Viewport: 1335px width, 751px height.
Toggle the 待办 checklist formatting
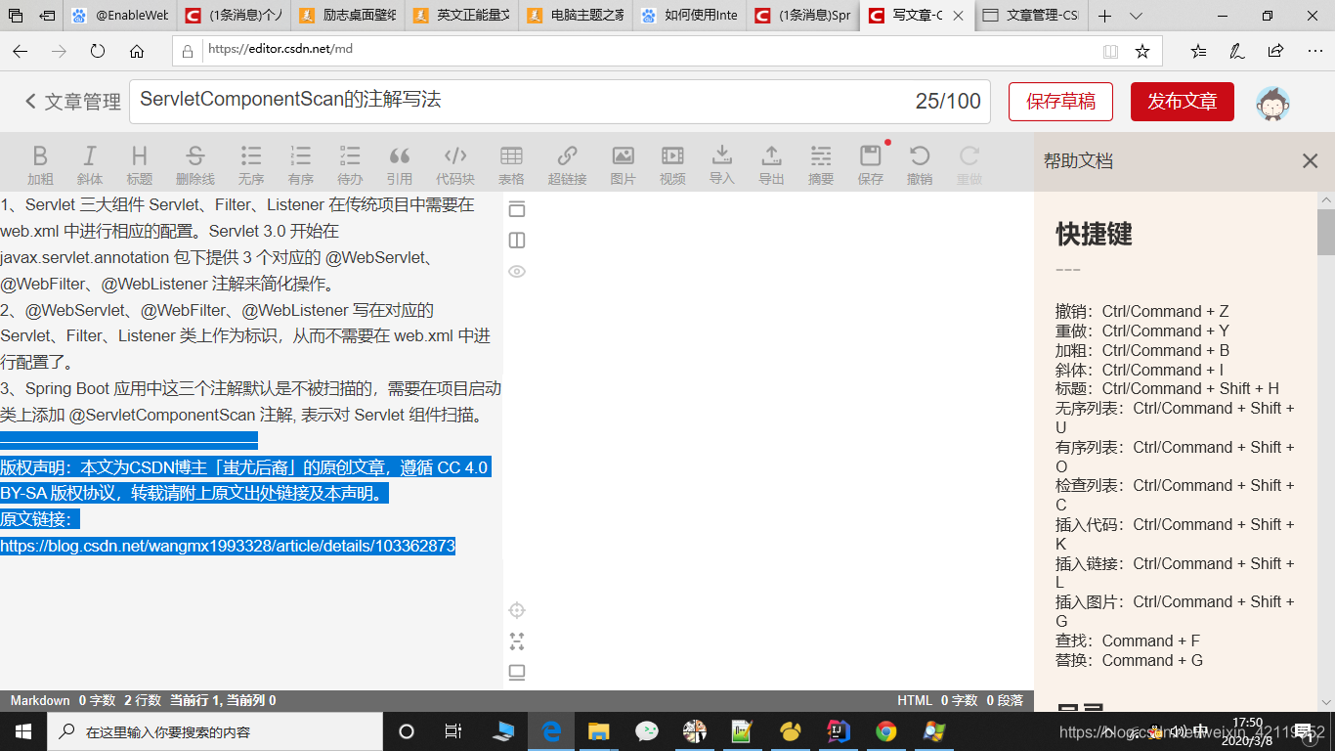(x=349, y=161)
